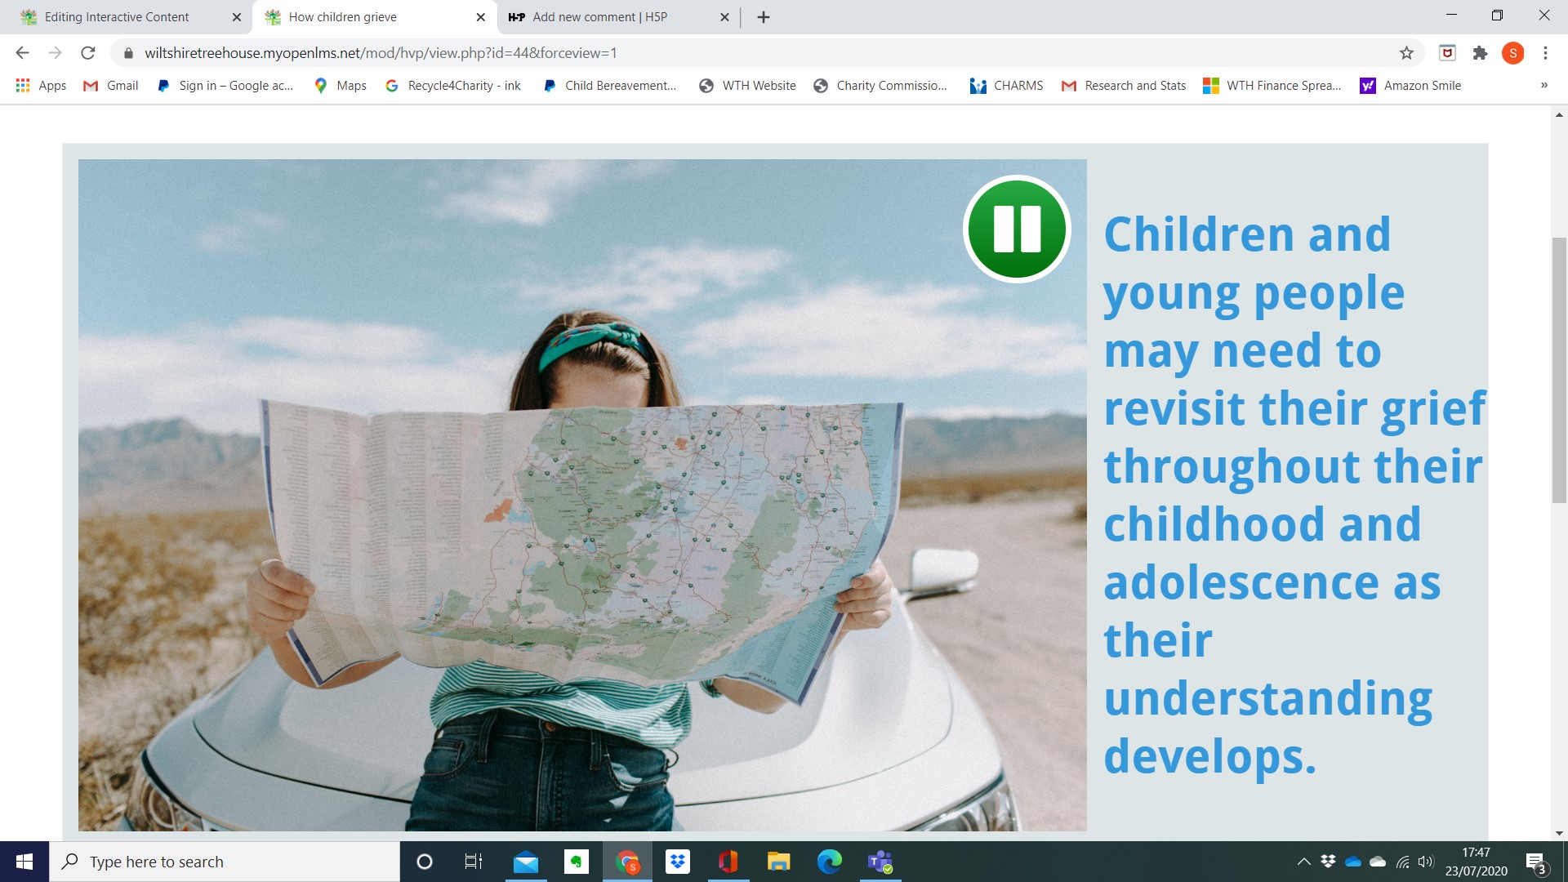1568x882 pixels.
Task: Click the girl with map image
Action: [x=582, y=495]
